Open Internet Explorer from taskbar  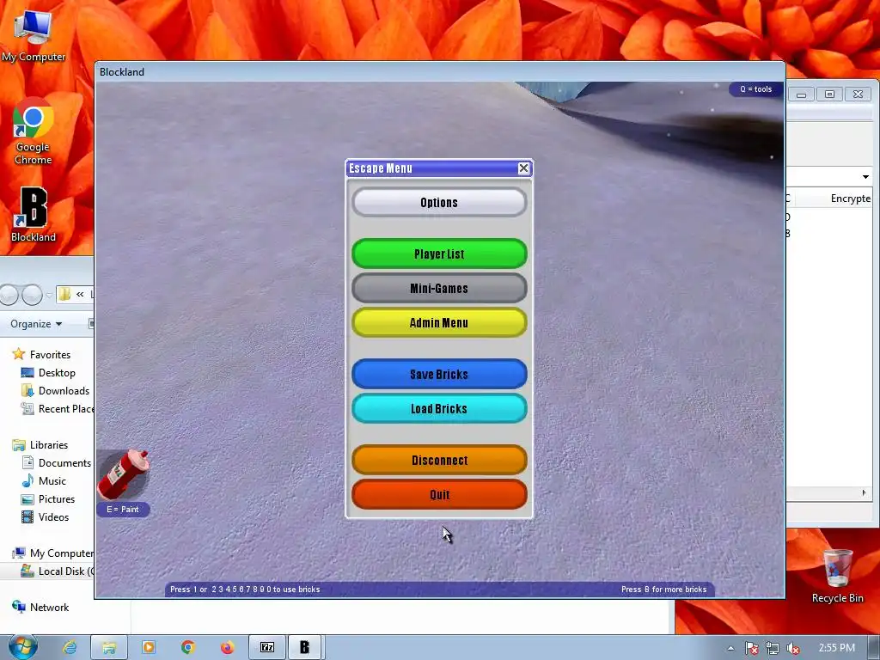pos(70,647)
